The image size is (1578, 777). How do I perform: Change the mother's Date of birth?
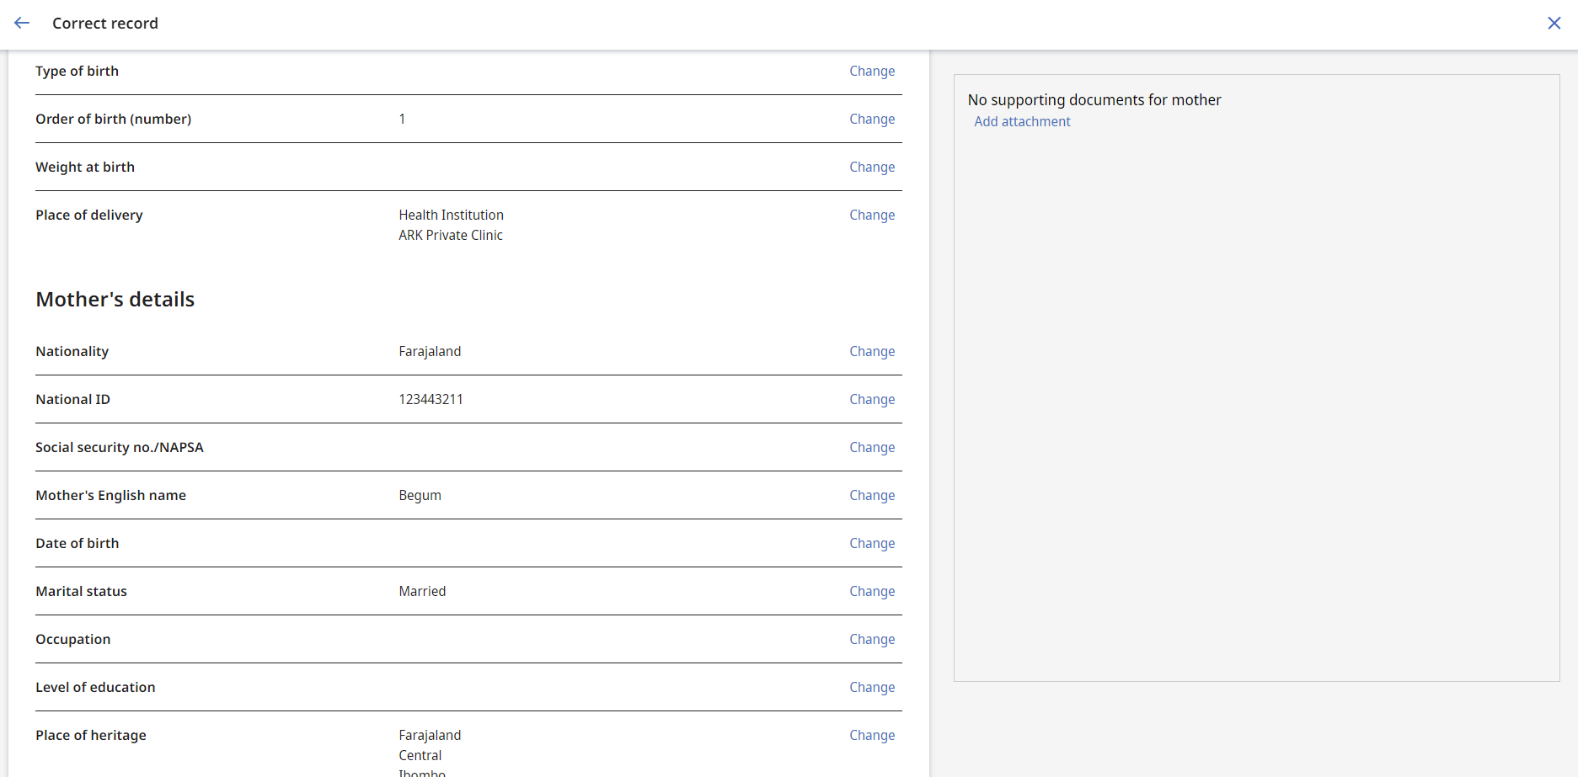coord(871,543)
